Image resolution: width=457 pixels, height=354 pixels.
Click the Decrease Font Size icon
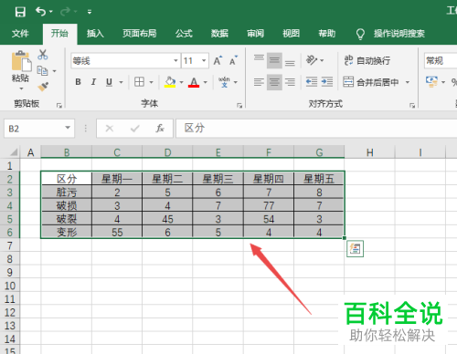pos(233,60)
